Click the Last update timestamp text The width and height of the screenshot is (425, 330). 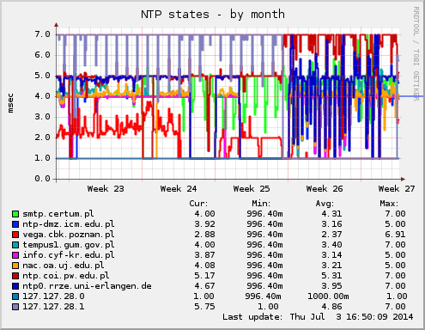point(318,317)
